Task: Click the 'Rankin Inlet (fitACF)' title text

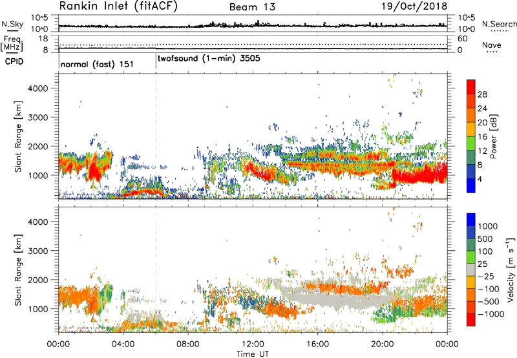Action: tap(118, 6)
